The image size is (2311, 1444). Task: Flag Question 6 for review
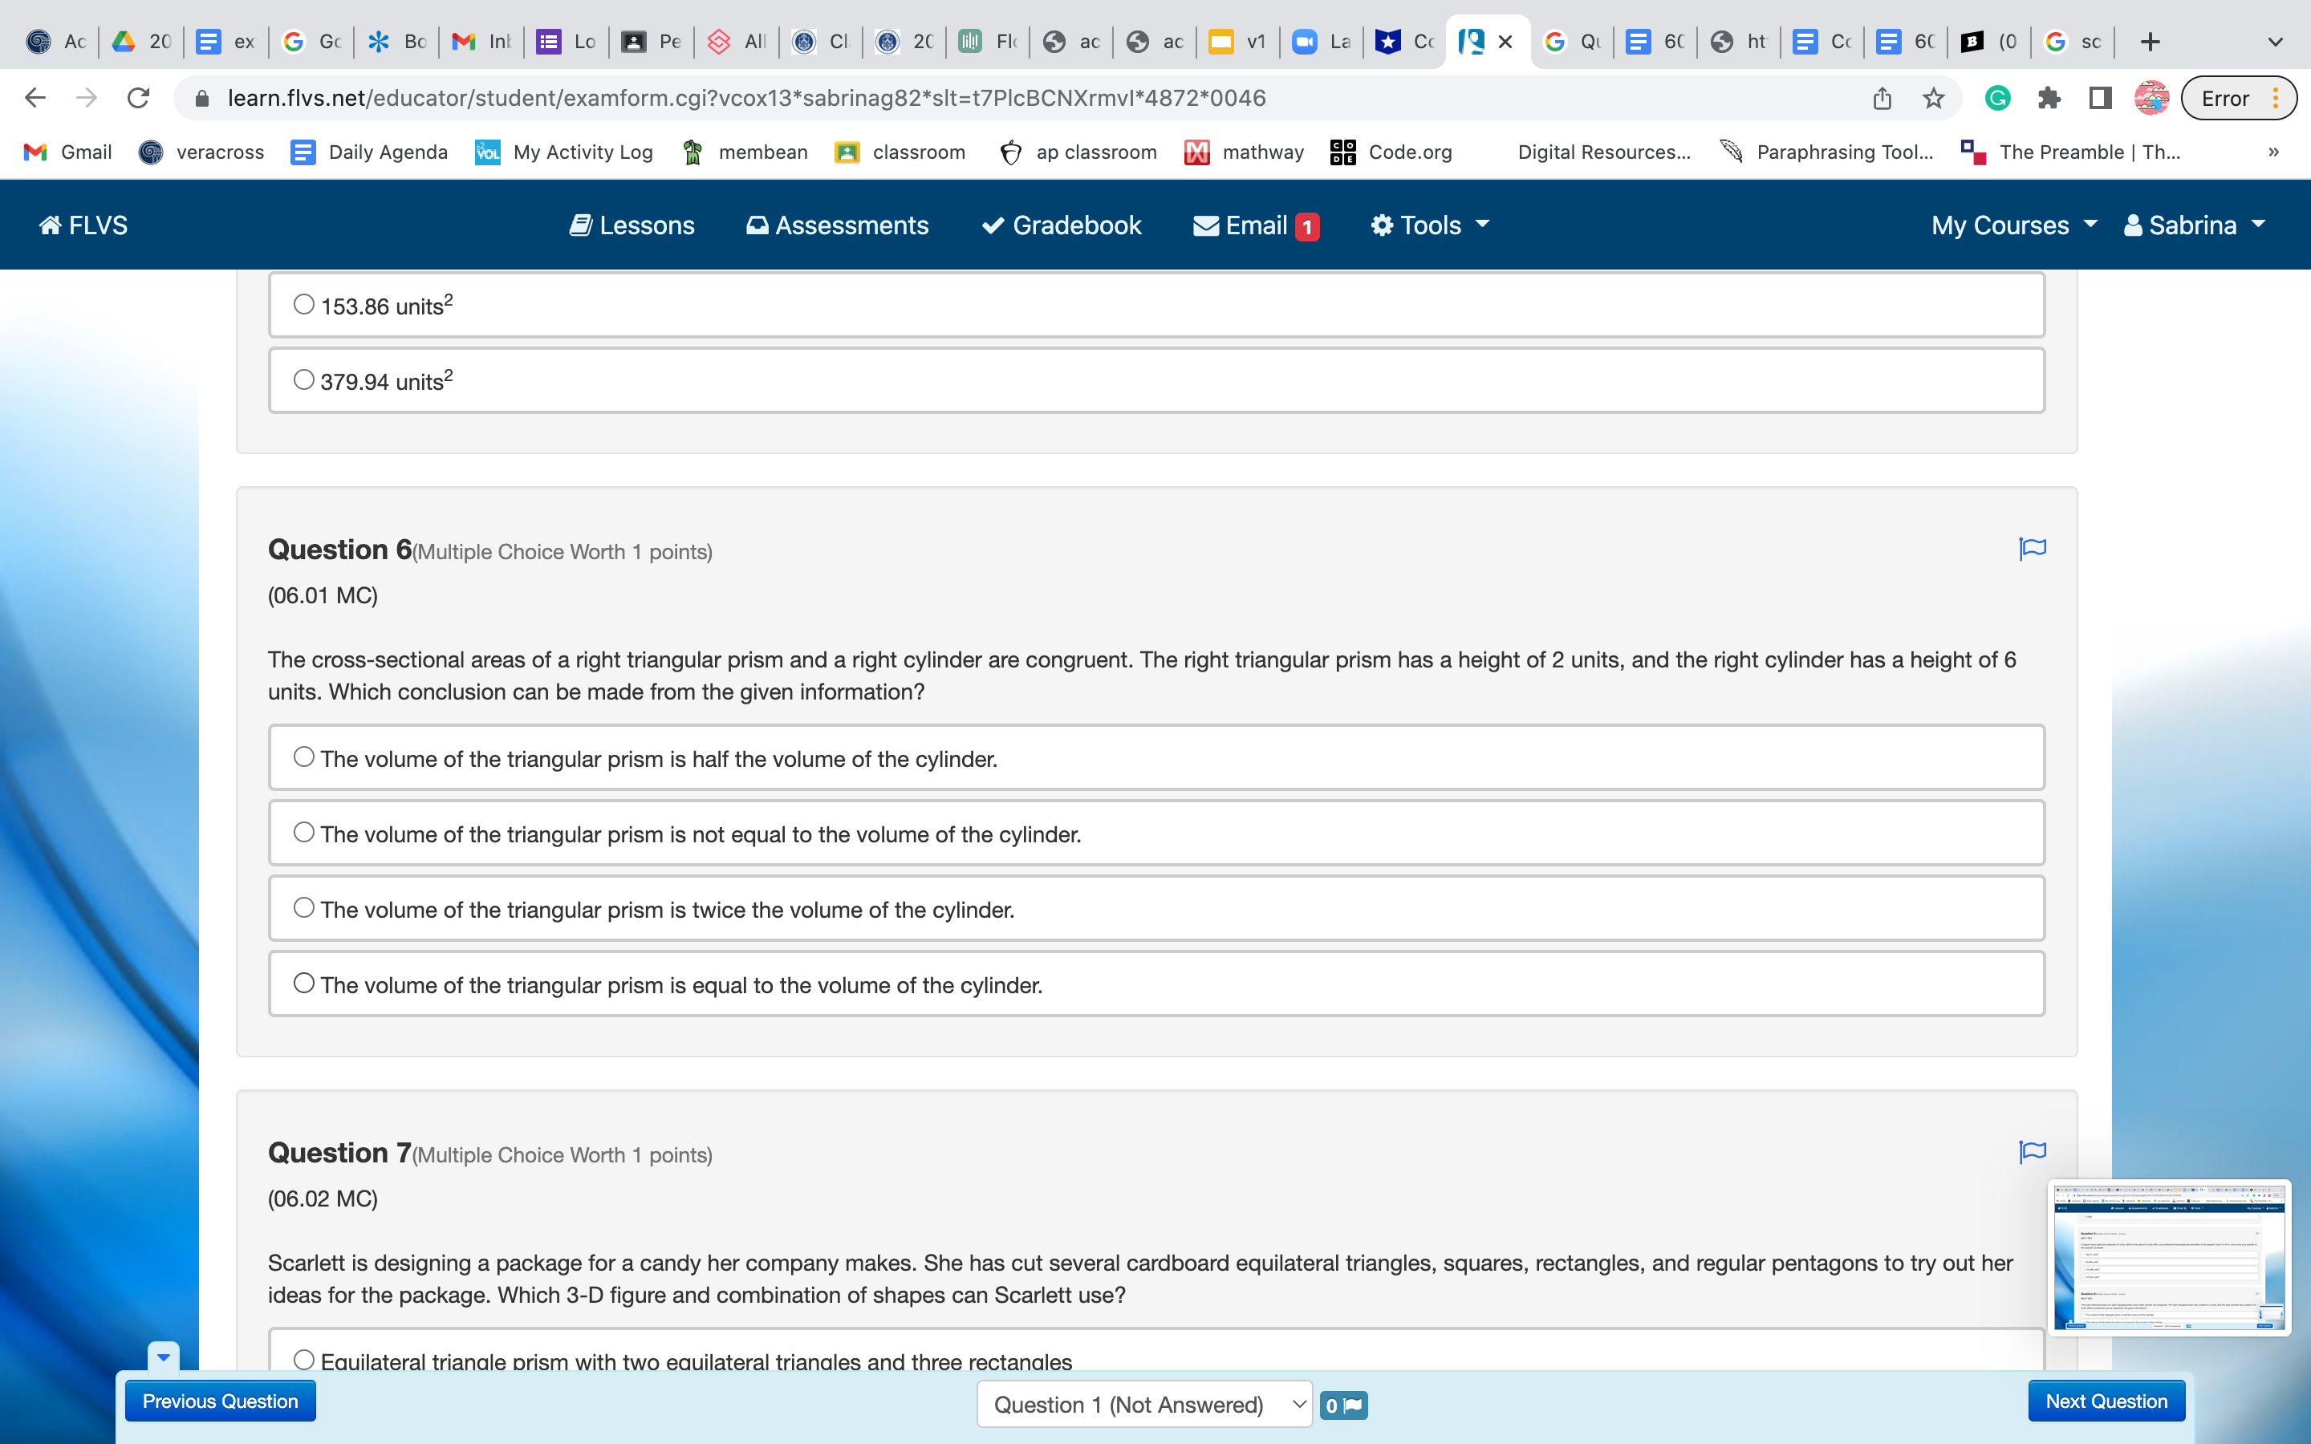tap(2032, 548)
